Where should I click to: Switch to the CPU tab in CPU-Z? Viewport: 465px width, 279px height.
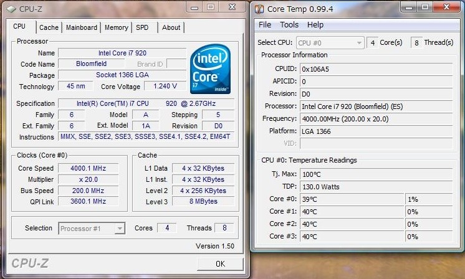pos(19,27)
